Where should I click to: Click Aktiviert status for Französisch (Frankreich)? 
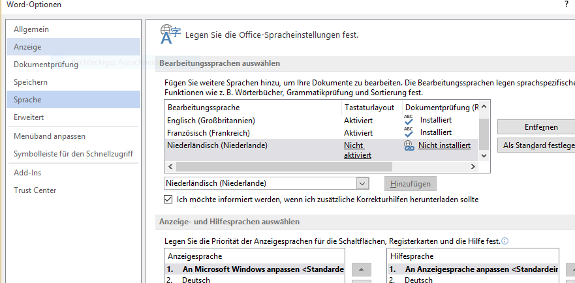(x=358, y=133)
